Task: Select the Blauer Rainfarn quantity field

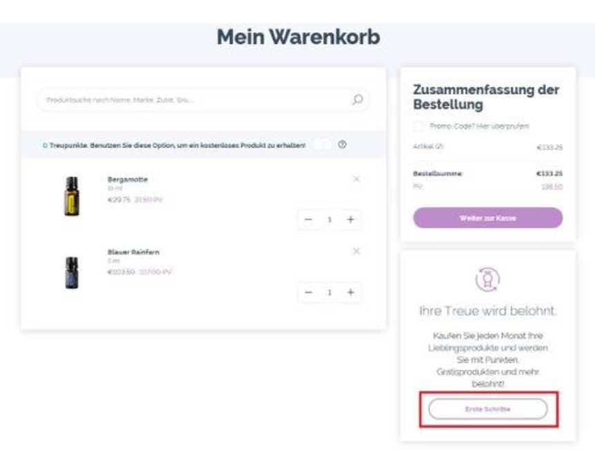Action: 330,292
